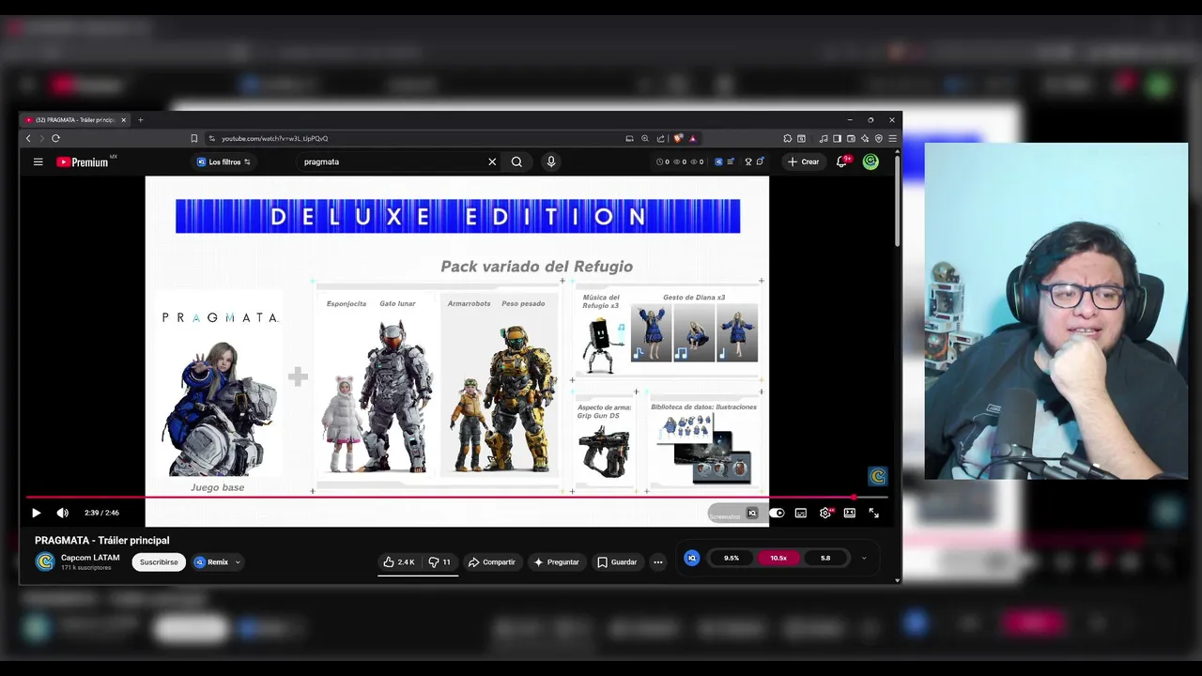Image resolution: width=1202 pixels, height=676 pixels.
Task: Go back in the browser
Action: pos(28,138)
